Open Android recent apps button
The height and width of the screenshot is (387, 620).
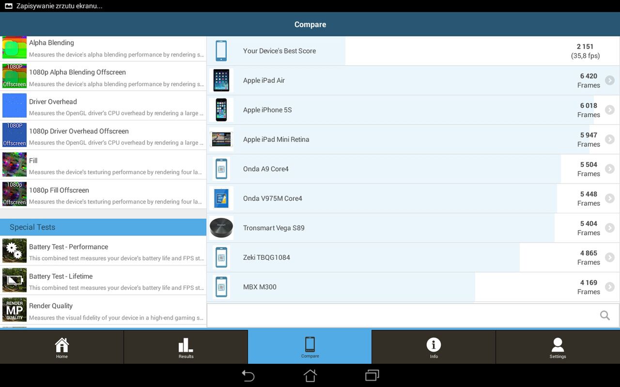(x=372, y=375)
